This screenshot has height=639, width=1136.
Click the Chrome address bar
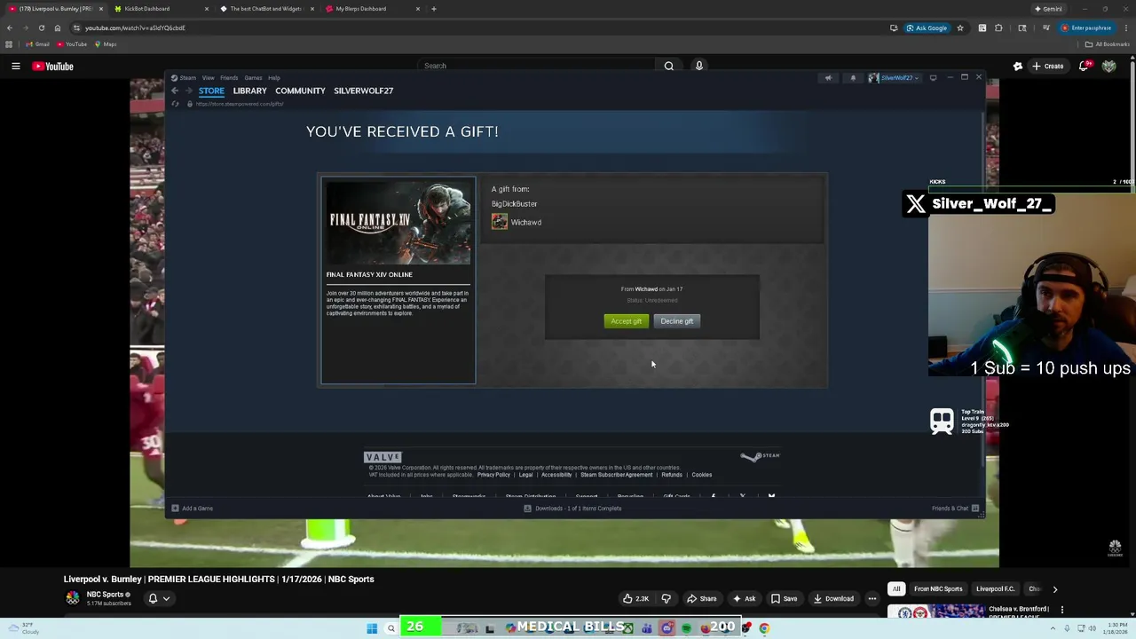tap(479, 28)
